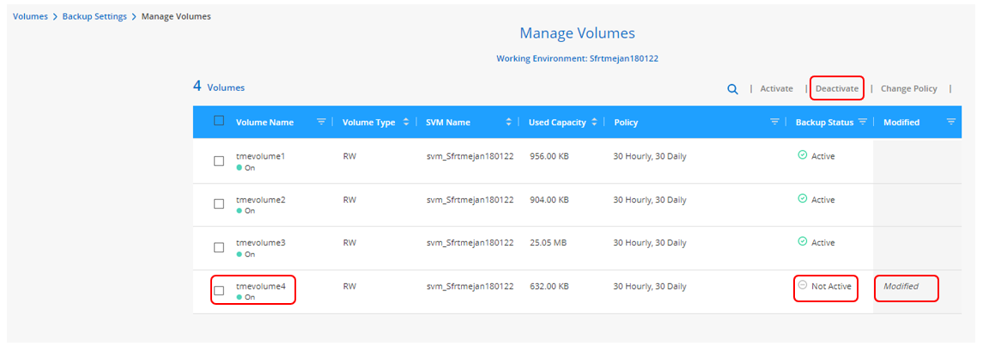Sort by the Used Capacity column arrows
This screenshot has width=983, height=352.
[594, 123]
